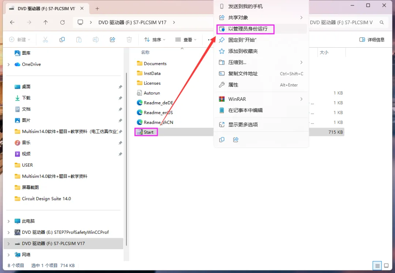
Task: Toggle the Details pane button
Action: click(x=372, y=40)
